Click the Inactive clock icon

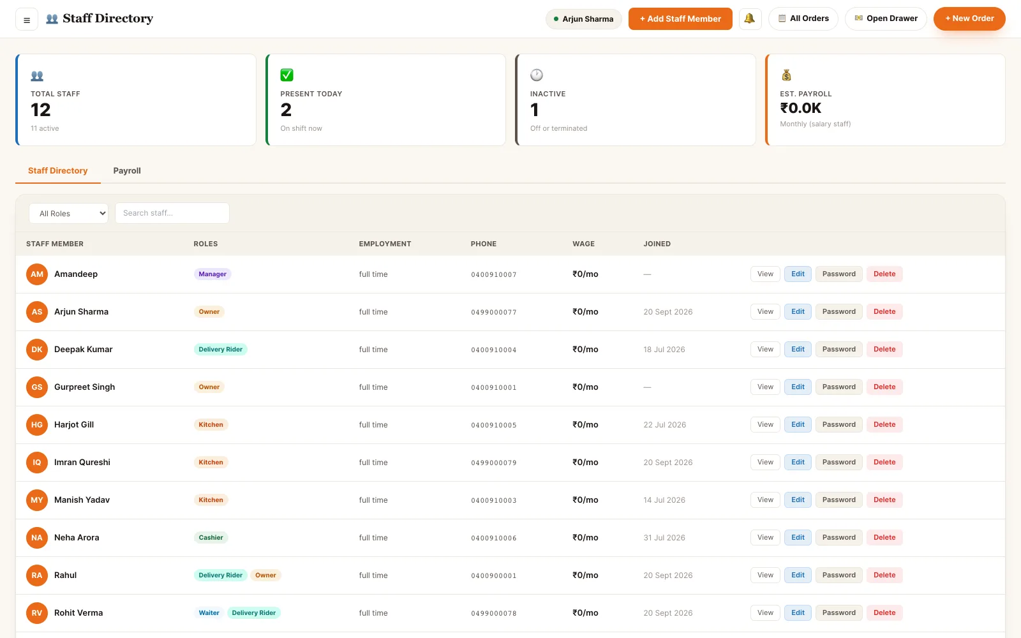point(537,75)
